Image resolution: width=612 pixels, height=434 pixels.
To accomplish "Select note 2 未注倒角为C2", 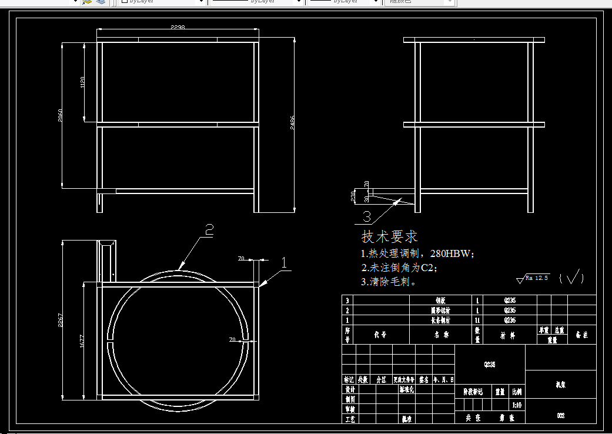I will (x=399, y=268).
